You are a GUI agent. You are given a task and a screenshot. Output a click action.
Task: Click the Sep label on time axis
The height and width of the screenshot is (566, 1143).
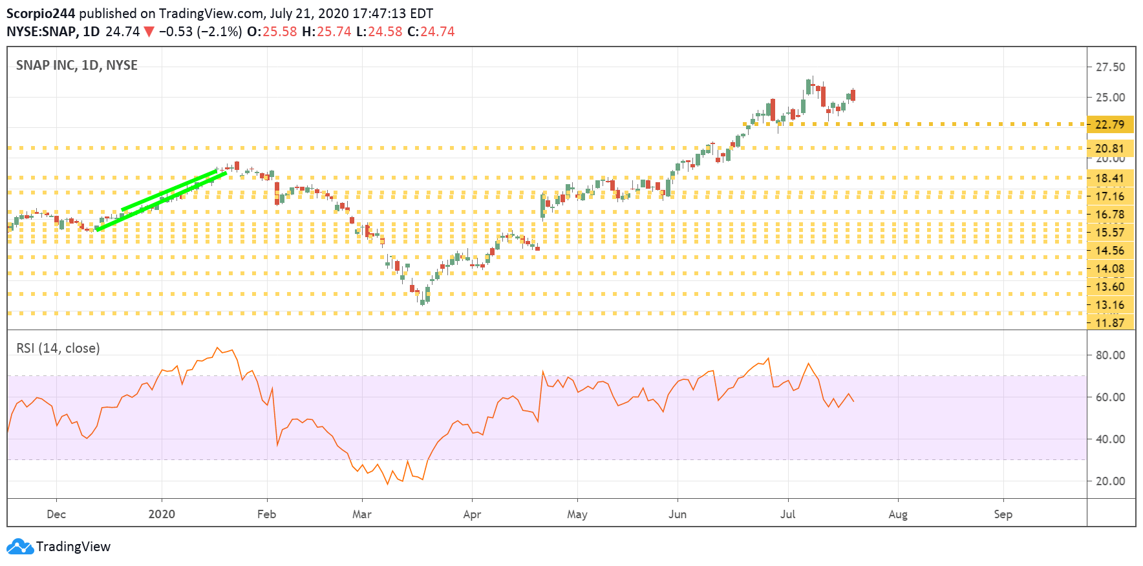pos(1003,514)
